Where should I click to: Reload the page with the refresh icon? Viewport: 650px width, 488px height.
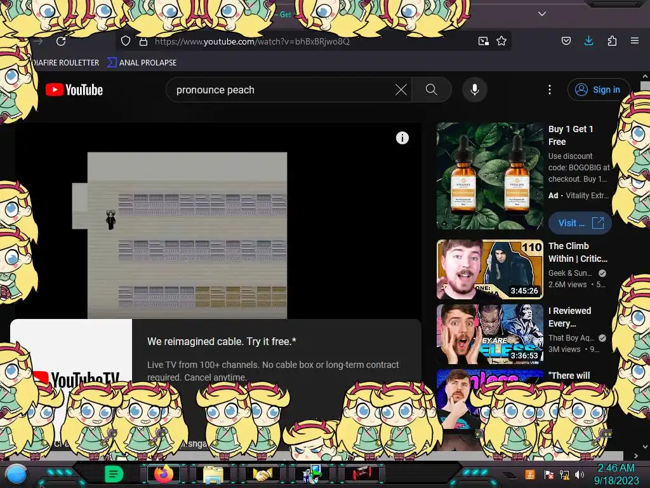tap(61, 41)
